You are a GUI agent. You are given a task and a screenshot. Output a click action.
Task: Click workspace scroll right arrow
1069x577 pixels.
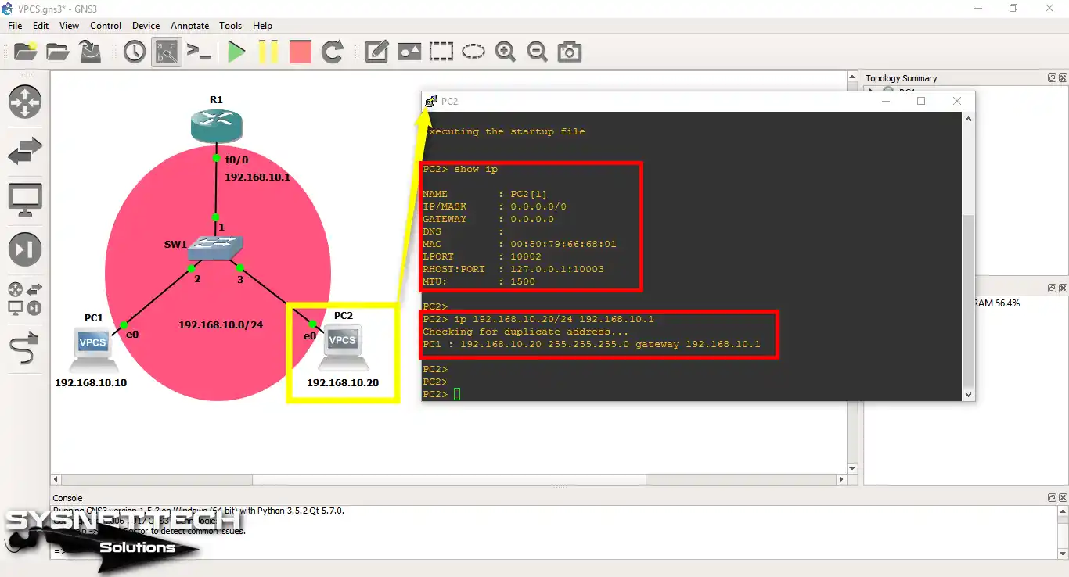(x=842, y=479)
